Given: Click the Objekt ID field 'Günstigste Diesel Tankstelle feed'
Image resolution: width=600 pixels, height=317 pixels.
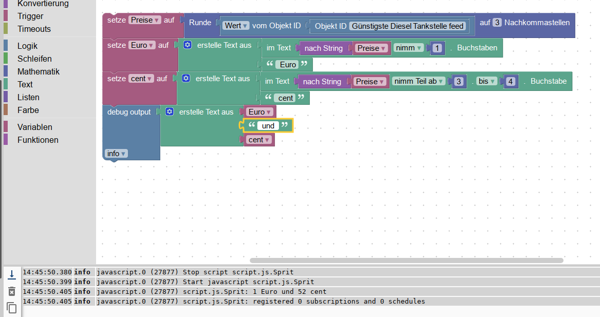Looking at the screenshot, I should (407, 26).
